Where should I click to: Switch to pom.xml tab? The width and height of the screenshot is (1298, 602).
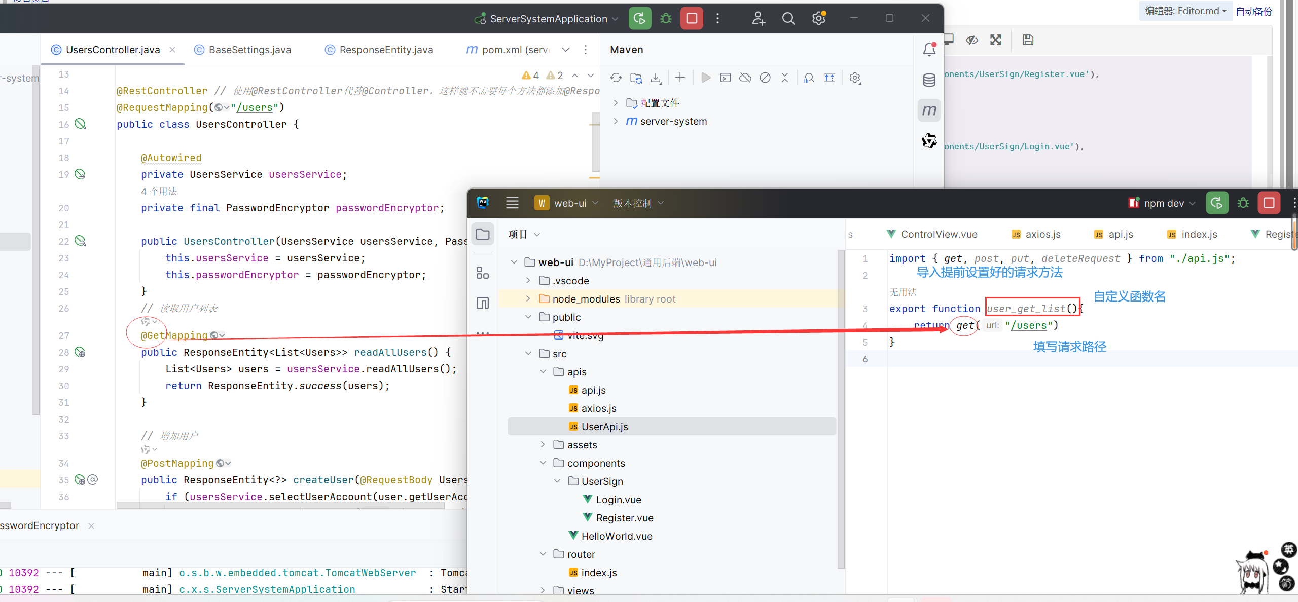pos(507,50)
